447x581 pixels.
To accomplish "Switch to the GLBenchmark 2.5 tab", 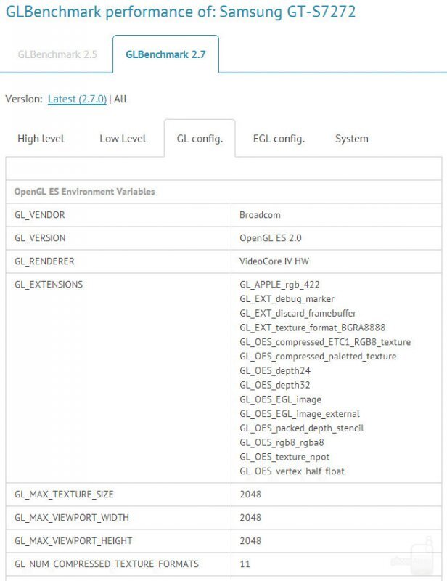I will tap(57, 54).
